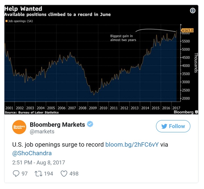This screenshot has height=189, width=204.
Task: Follow the Bloomberg Markets account
Action: pos(173,126)
